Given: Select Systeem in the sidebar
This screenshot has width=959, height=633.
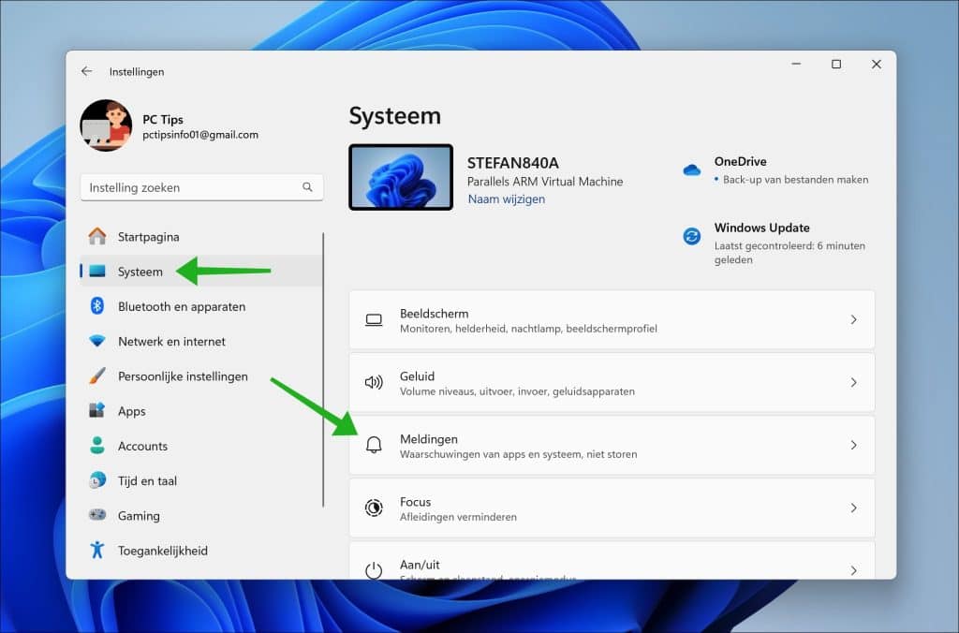Looking at the screenshot, I should (200, 271).
